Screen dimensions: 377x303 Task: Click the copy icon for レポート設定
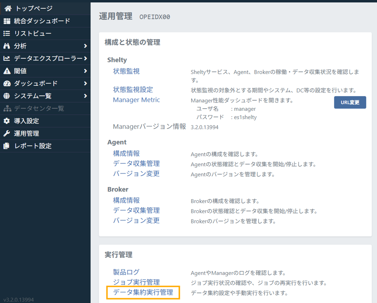[7, 146]
